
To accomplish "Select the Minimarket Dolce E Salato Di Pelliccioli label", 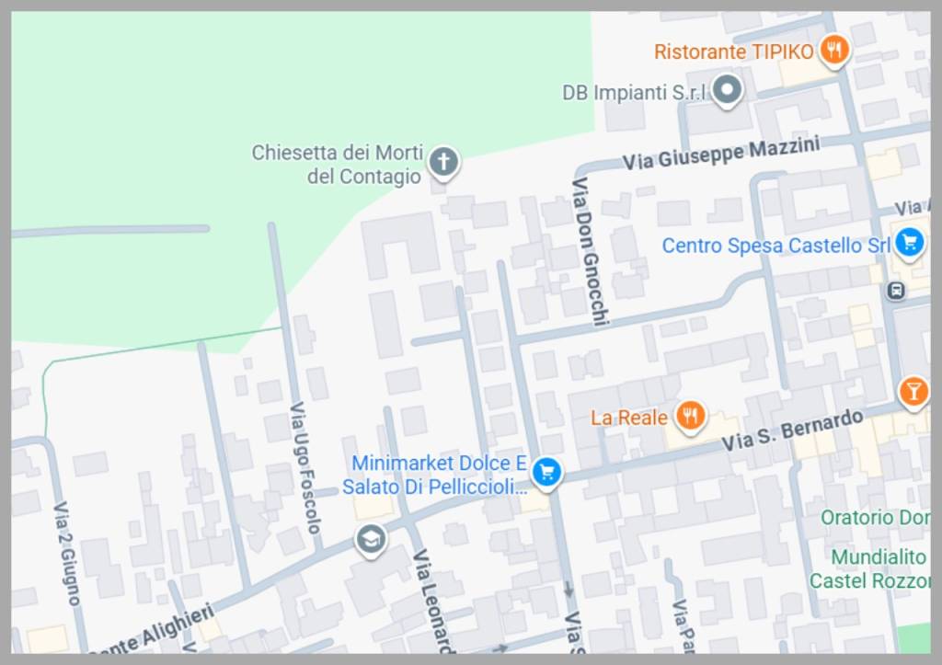I will (x=435, y=476).
